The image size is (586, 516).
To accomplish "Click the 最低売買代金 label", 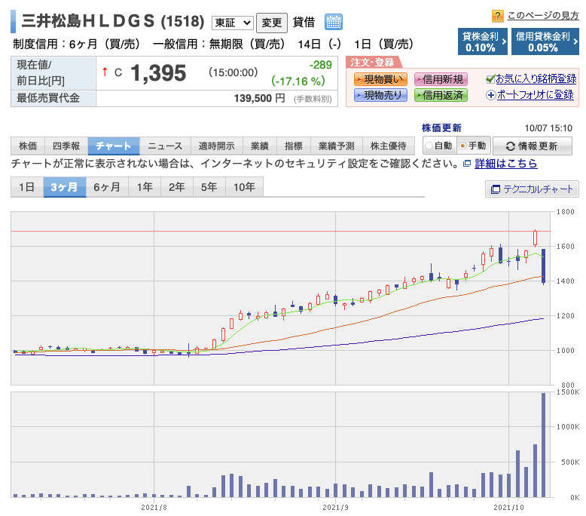I will pyautogui.click(x=48, y=98).
